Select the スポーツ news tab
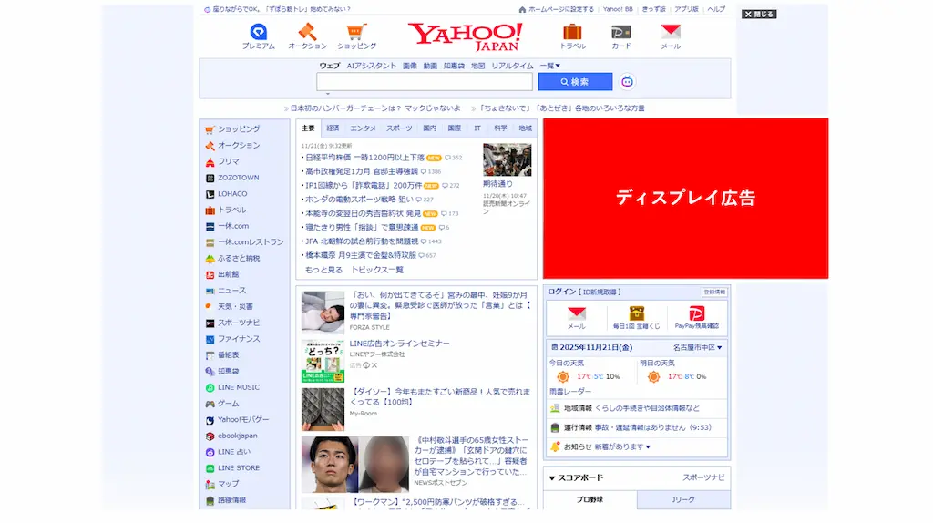933x523 pixels. pos(399,128)
